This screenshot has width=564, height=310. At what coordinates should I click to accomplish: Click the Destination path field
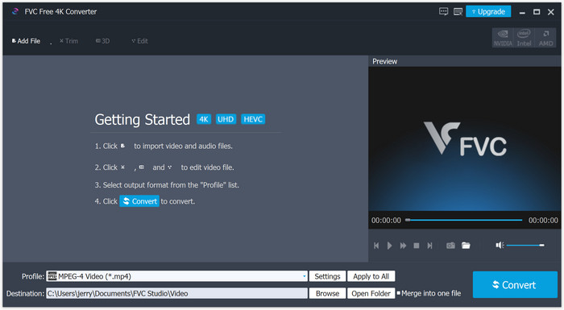point(176,293)
